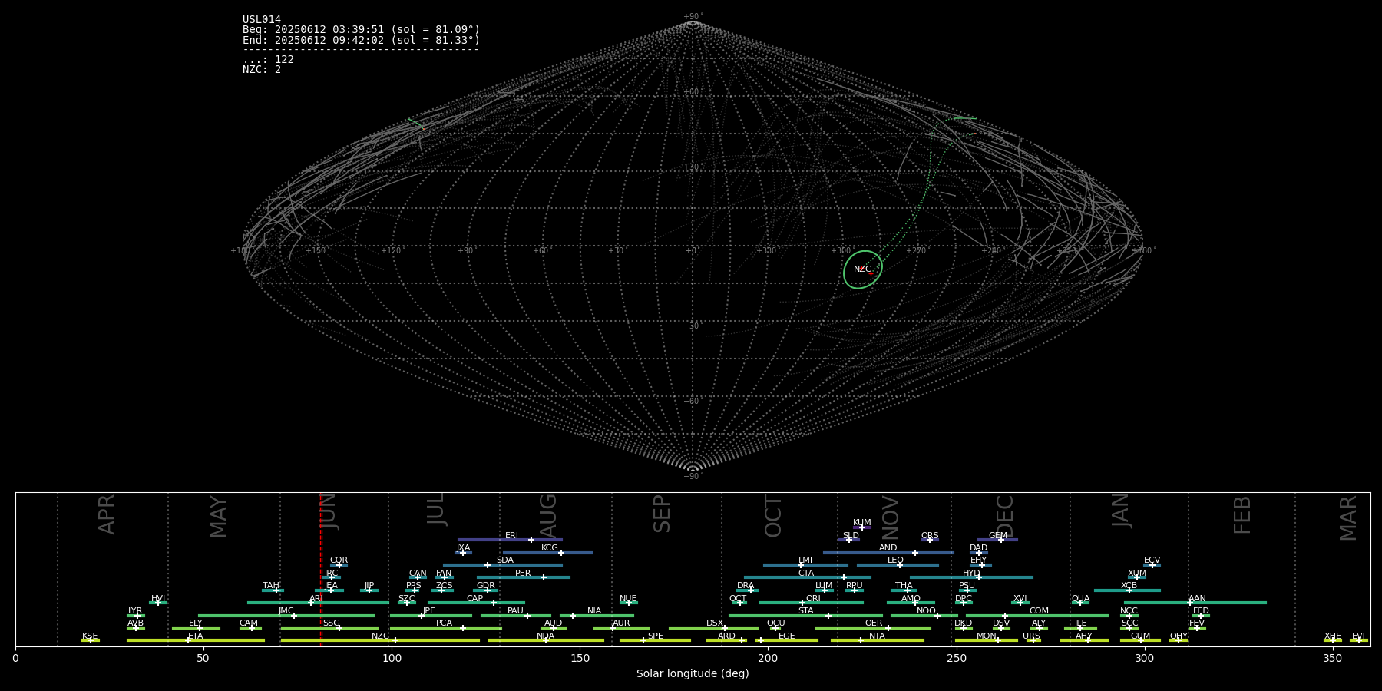Select the PAU shower bar
The image size is (1382, 691).
pyautogui.click(x=516, y=616)
